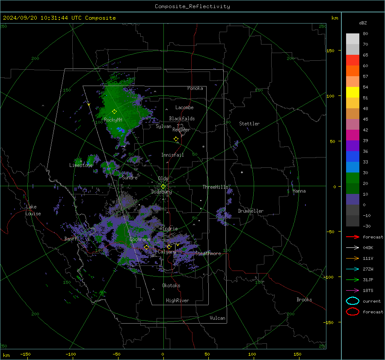Image resolution: width=385 pixels, height=360 pixels.
Task: Click the magenta 18TS arrow in the legend
Action: click(x=352, y=291)
